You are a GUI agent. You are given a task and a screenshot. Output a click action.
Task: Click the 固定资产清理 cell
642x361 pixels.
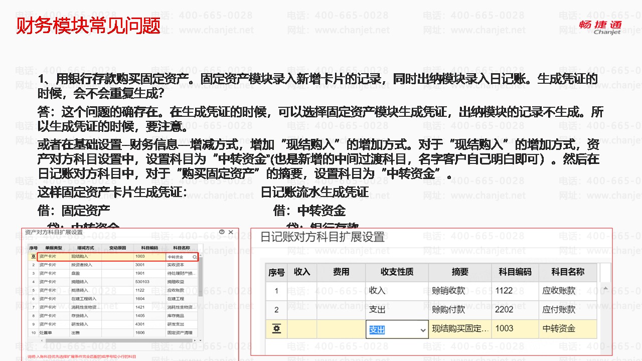(182, 333)
